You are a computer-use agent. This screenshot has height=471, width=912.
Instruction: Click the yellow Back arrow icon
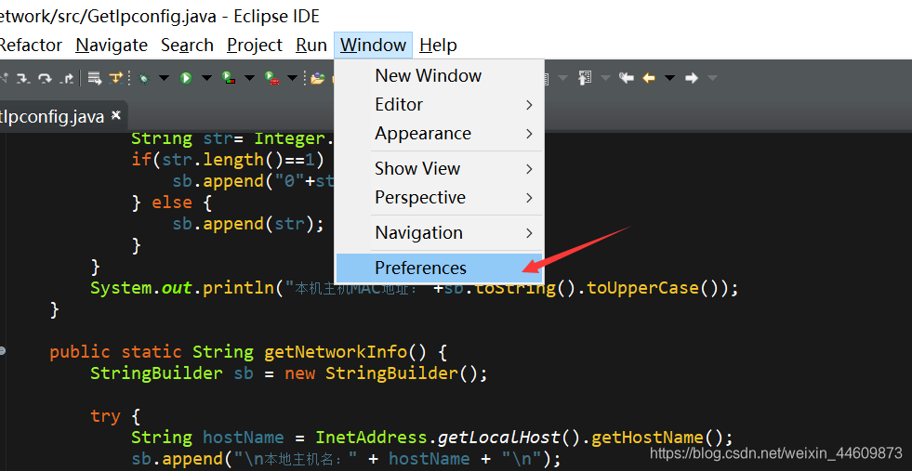click(649, 78)
